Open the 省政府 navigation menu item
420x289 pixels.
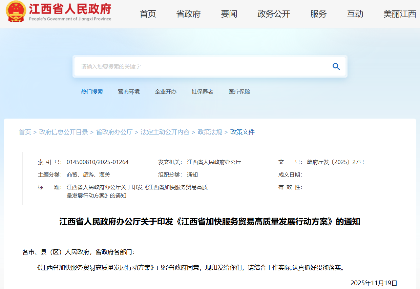click(188, 14)
